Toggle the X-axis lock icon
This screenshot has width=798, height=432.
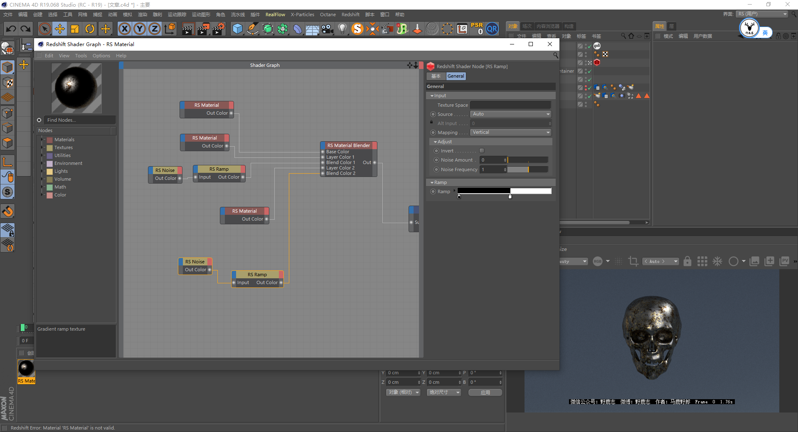point(124,29)
